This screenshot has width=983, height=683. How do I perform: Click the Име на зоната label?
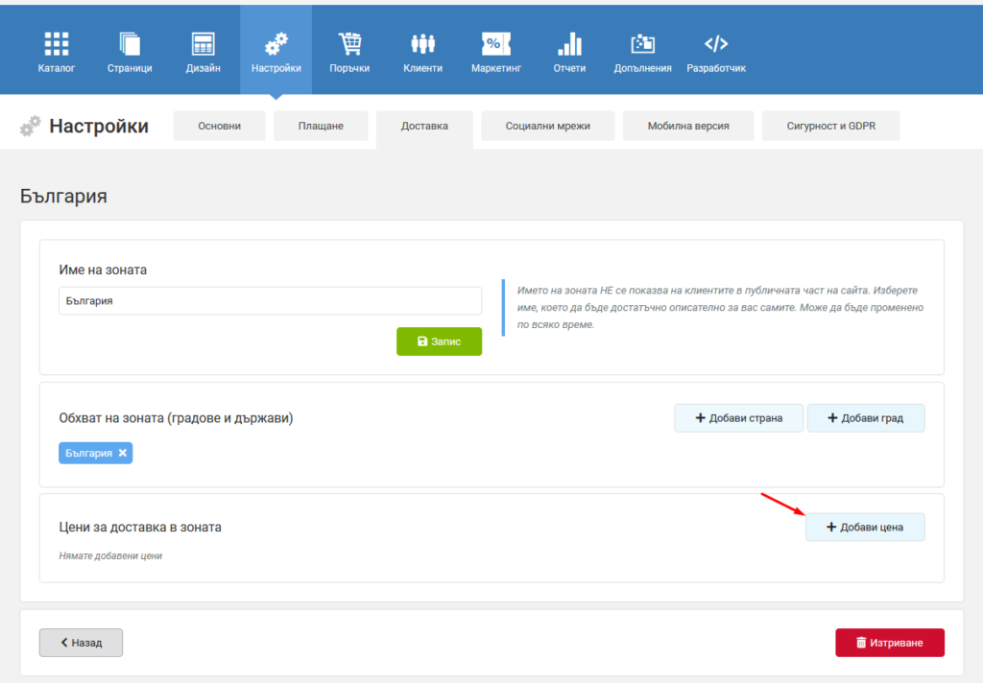coord(103,271)
